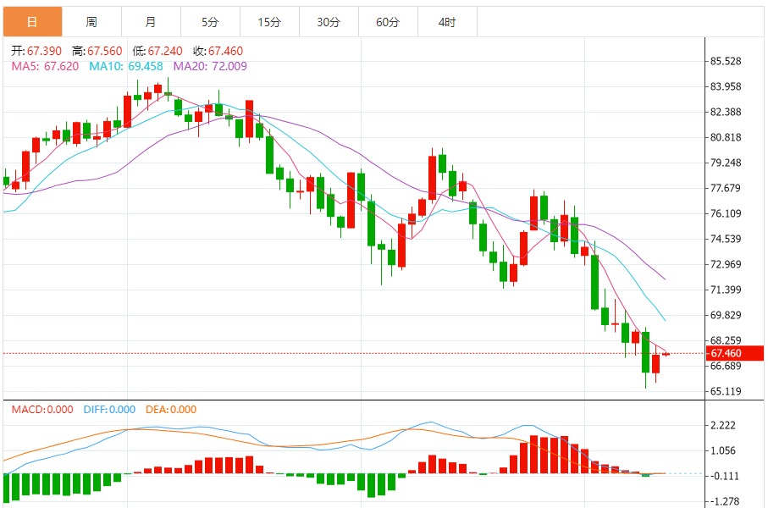Select the 日 daily chart tab

pyautogui.click(x=32, y=21)
